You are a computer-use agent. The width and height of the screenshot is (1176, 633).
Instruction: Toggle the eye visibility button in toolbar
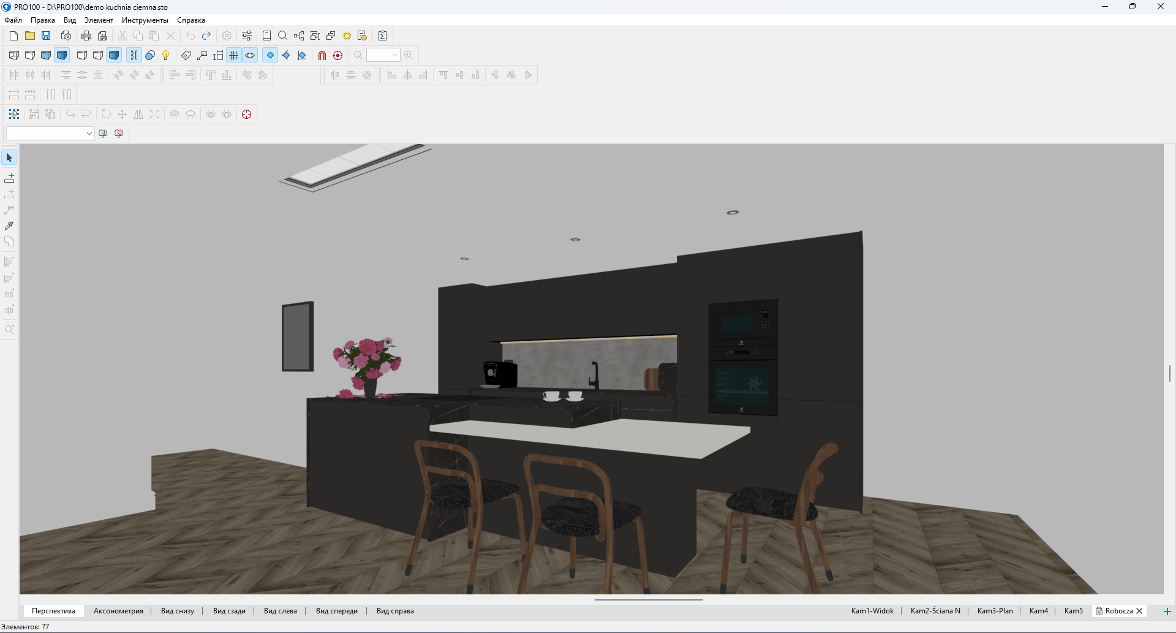tap(250, 55)
